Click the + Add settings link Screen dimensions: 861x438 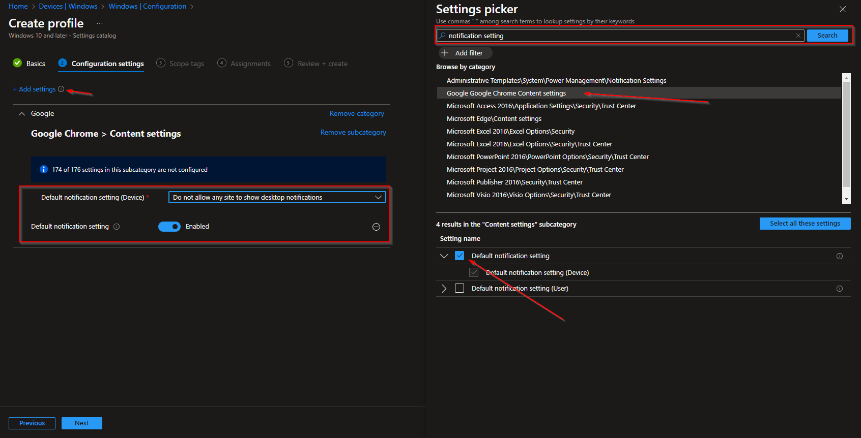point(34,89)
